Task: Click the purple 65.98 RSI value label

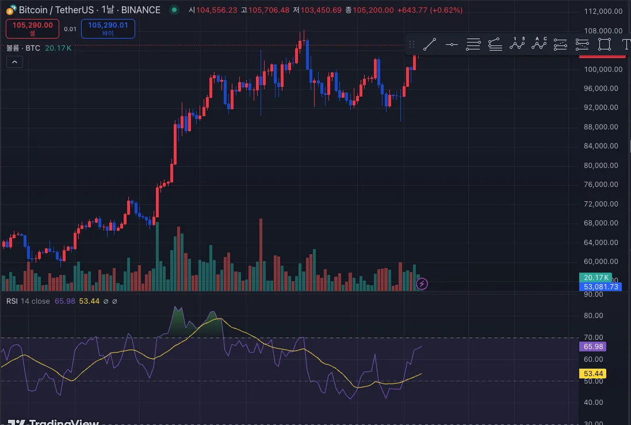Action: tap(593, 347)
